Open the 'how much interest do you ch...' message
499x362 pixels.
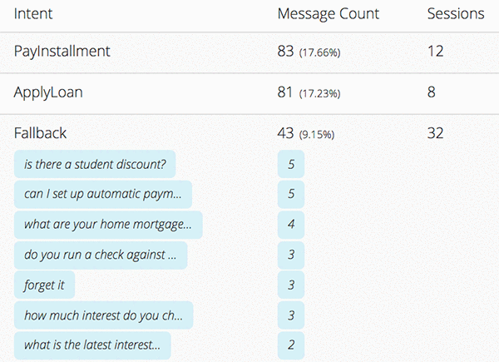(x=103, y=315)
